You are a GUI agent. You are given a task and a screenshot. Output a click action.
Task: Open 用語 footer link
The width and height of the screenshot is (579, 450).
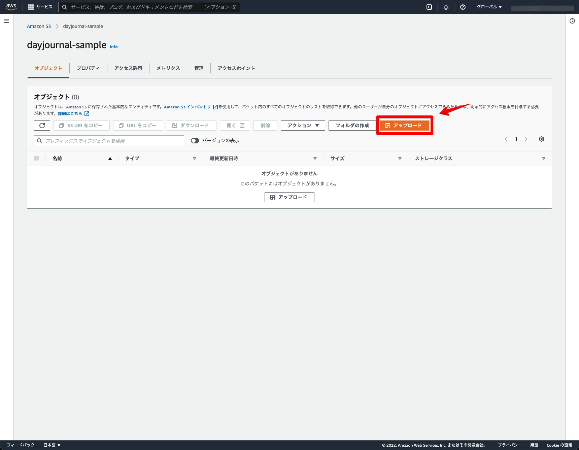click(x=534, y=445)
